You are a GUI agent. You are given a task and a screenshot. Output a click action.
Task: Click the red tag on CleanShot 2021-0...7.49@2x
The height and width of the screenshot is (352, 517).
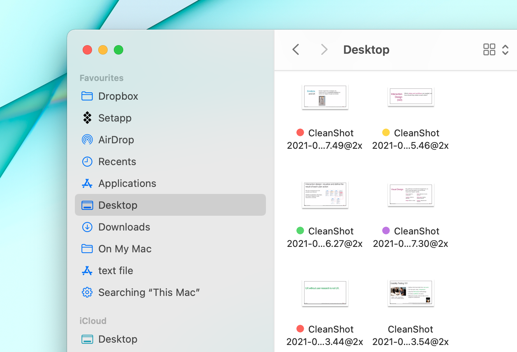click(x=300, y=132)
